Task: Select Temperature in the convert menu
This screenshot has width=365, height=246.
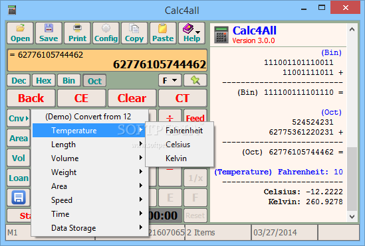Action: [90, 131]
